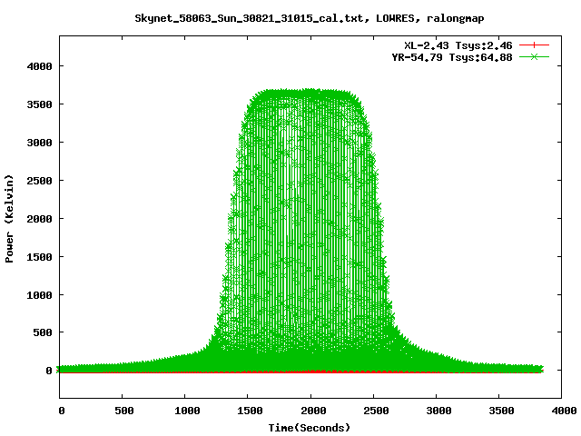Image resolution: width=581 pixels, height=436 pixels.
Task: Click the x-axis tick label 1500
Action: (251, 411)
